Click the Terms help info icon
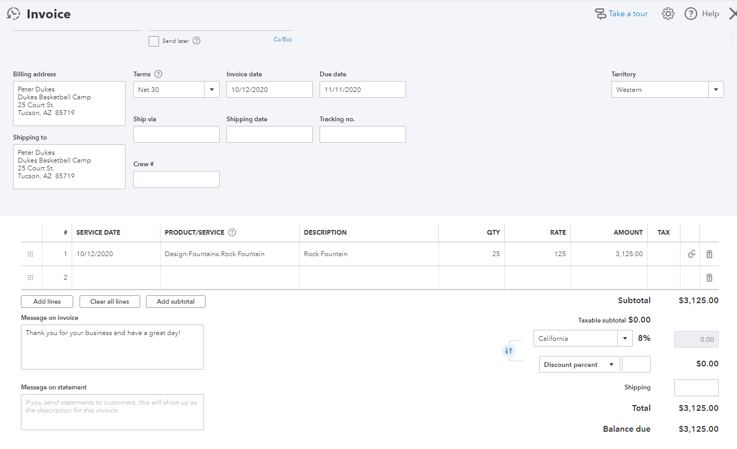 tap(158, 74)
